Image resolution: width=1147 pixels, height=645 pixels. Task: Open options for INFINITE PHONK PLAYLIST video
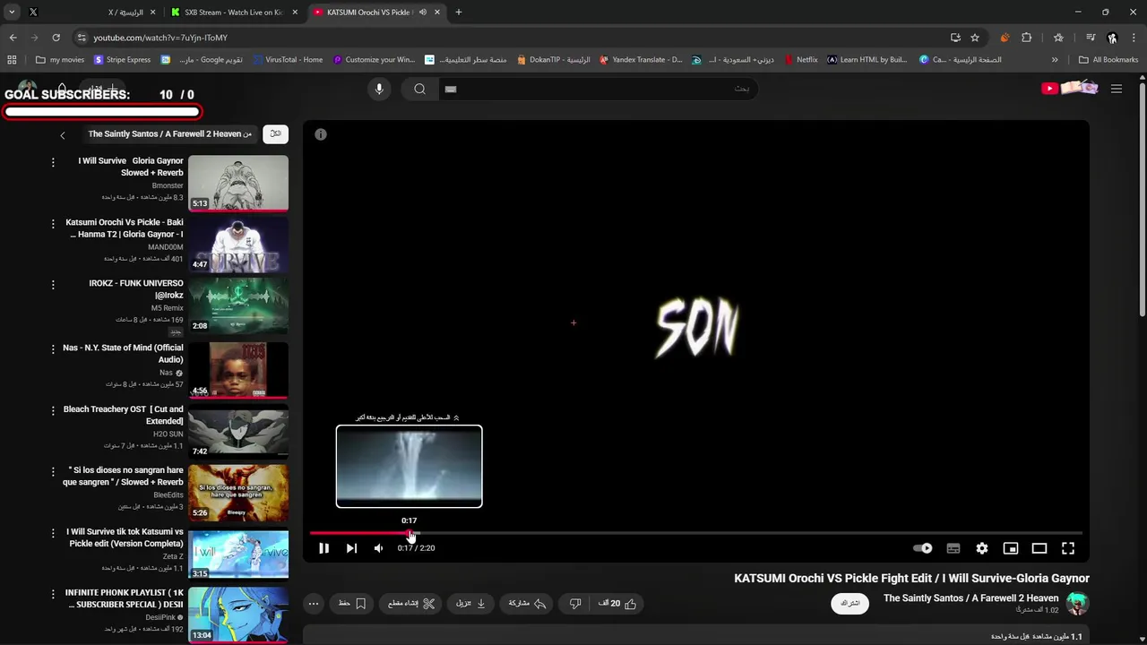pos(53,594)
